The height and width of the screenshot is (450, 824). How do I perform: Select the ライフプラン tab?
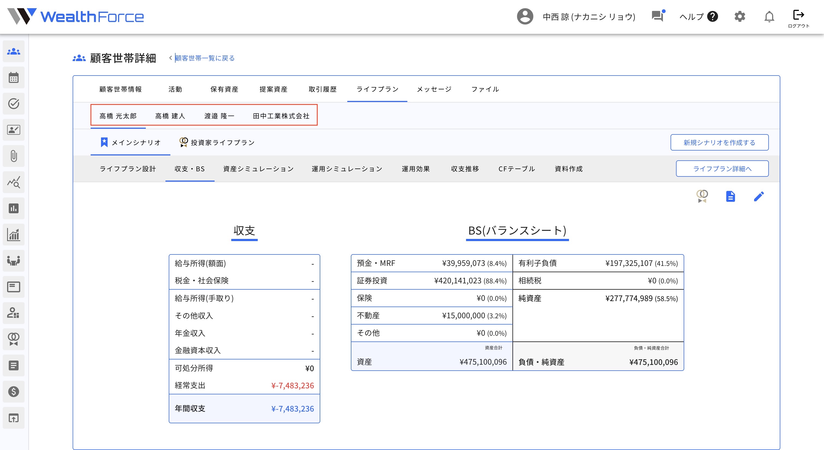tap(377, 89)
